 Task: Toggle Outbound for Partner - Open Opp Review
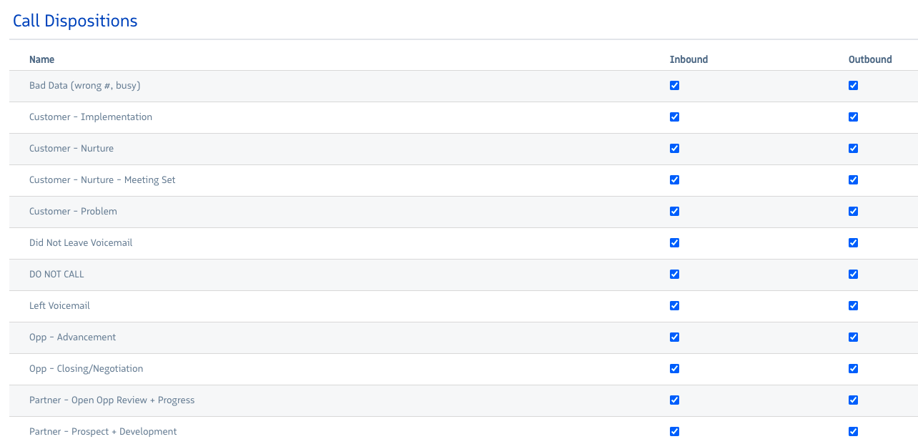coord(853,400)
